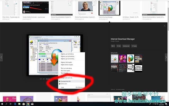Close the image preview panel
The height and width of the screenshot is (106, 169).
click(165, 26)
